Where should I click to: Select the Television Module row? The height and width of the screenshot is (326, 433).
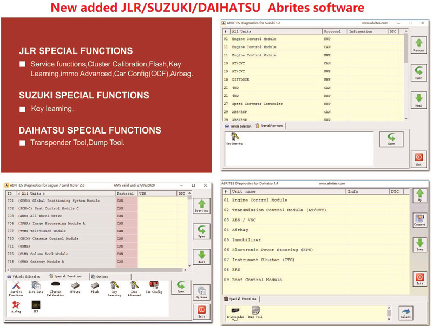pos(97,231)
